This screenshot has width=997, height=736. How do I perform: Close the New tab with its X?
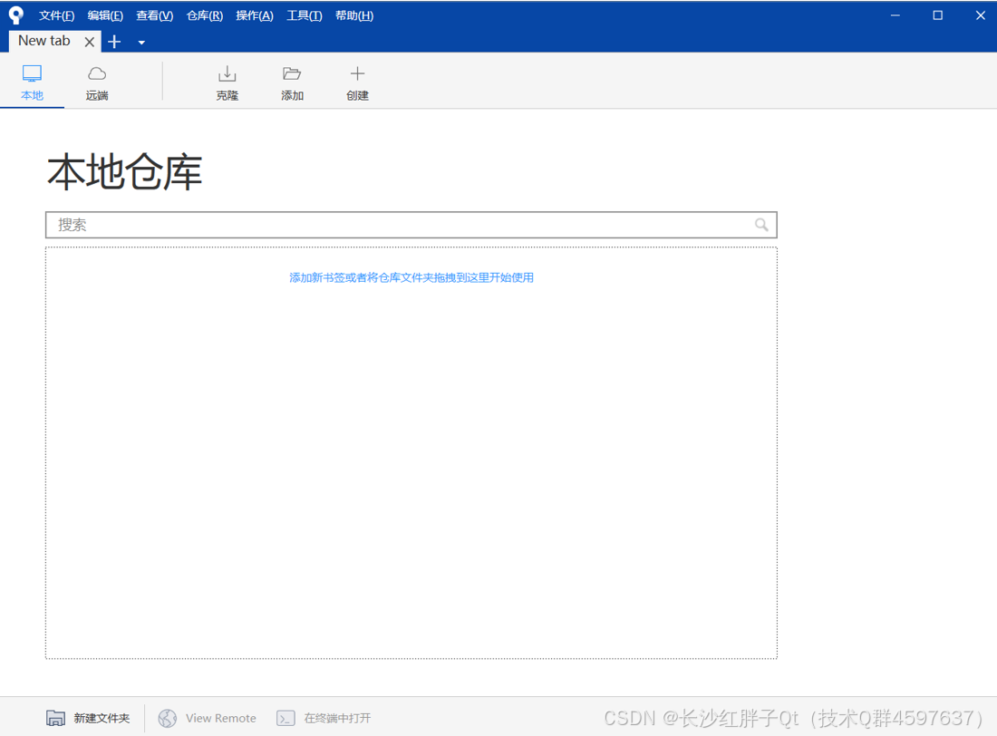[89, 41]
